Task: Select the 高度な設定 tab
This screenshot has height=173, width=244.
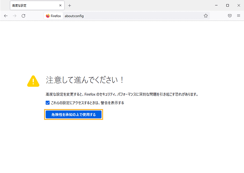Action: coord(37,6)
